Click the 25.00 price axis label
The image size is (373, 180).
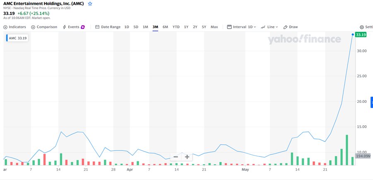(361, 76)
